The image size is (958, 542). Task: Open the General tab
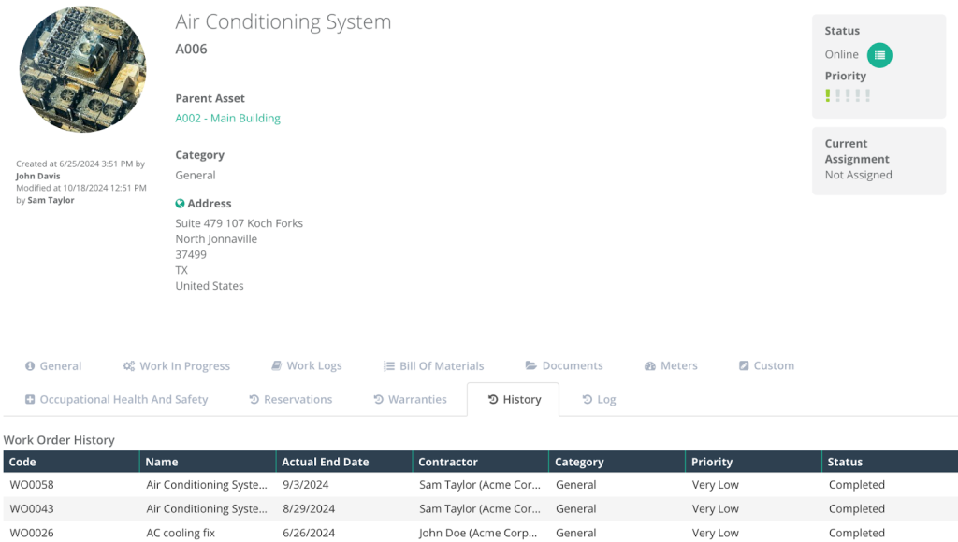click(53, 366)
